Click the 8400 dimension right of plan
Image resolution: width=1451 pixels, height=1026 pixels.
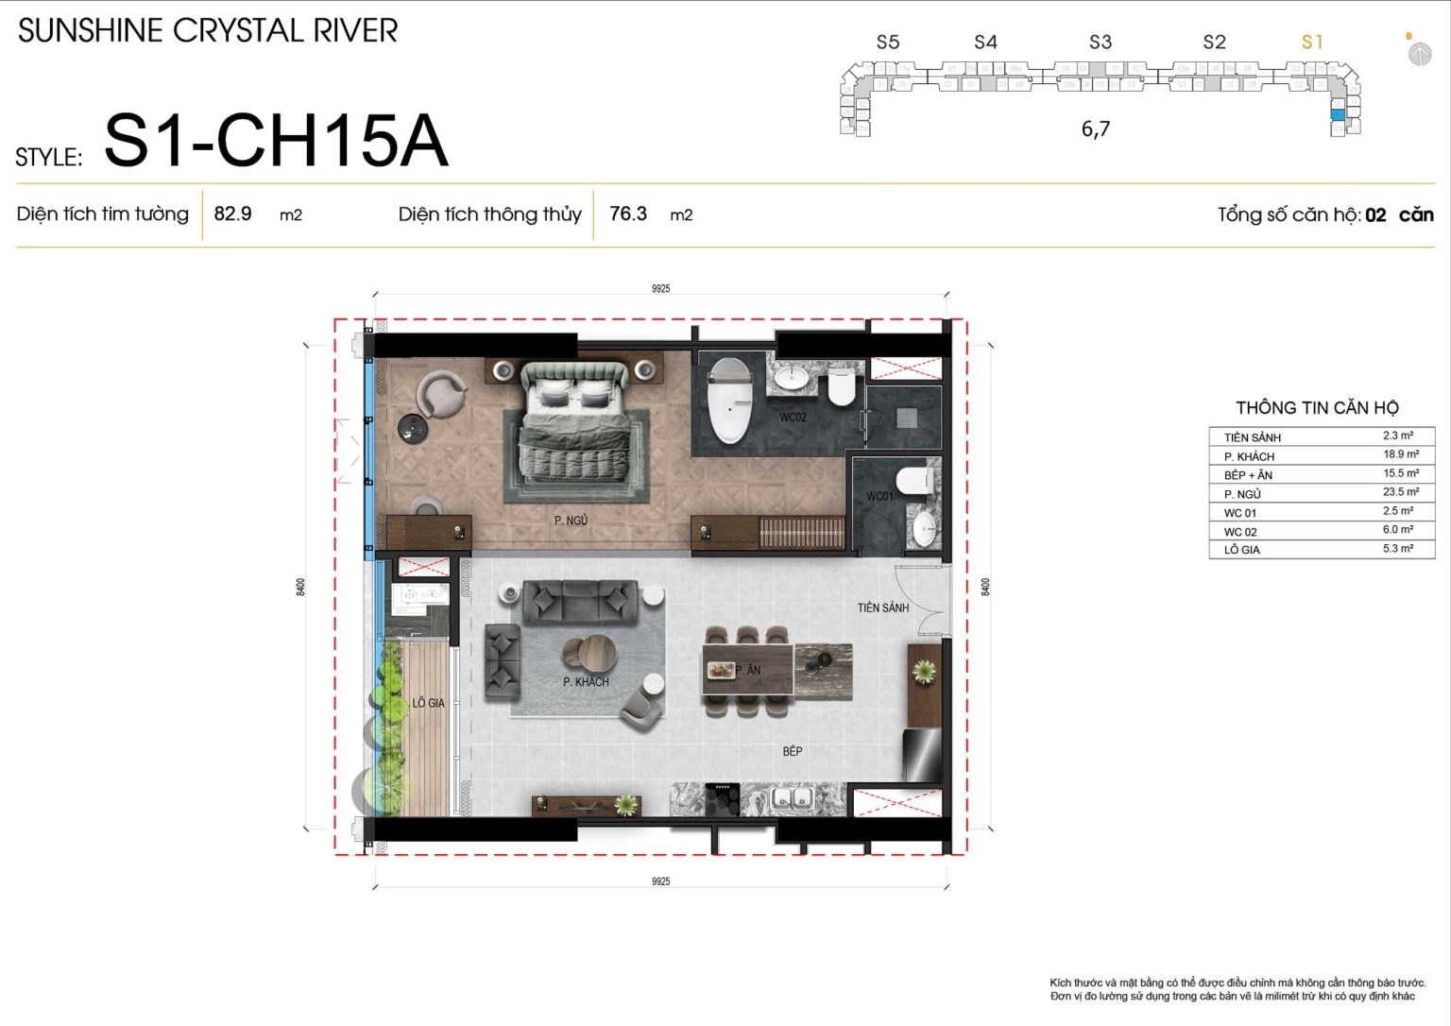(985, 587)
